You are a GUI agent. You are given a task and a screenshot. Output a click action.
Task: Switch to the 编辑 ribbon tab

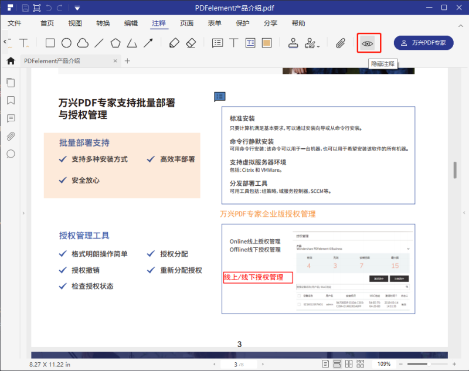(131, 23)
